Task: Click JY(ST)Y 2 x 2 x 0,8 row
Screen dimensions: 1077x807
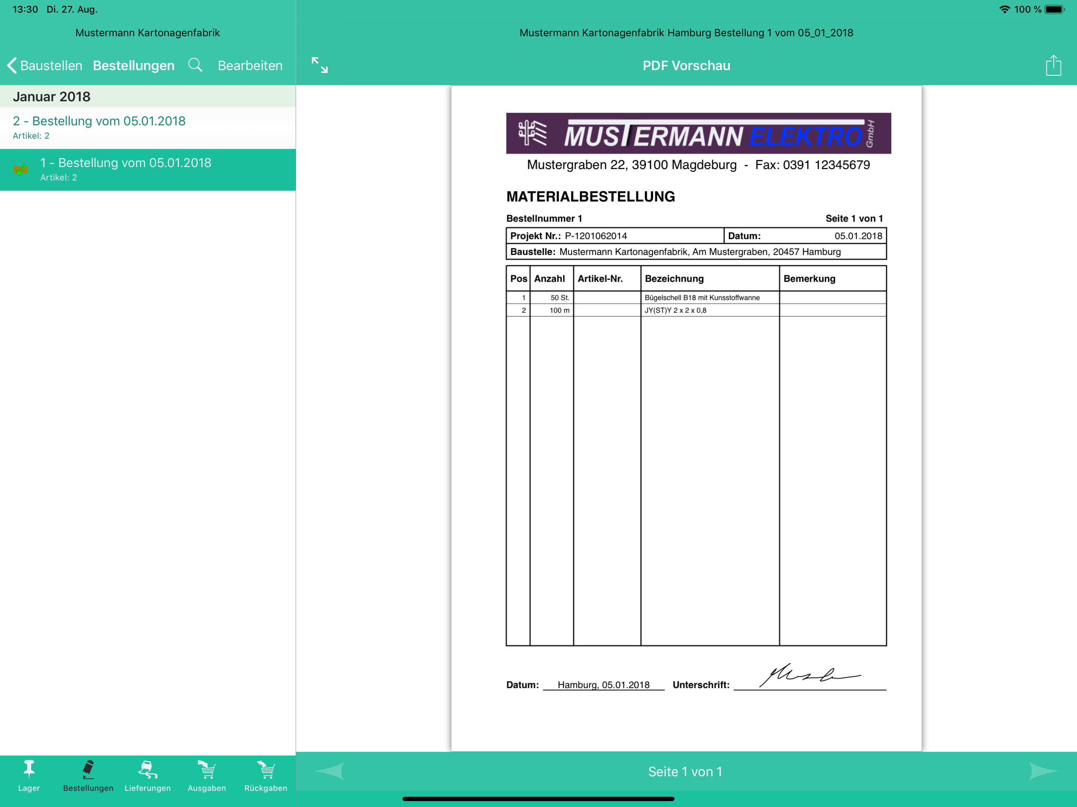Action: 696,310
